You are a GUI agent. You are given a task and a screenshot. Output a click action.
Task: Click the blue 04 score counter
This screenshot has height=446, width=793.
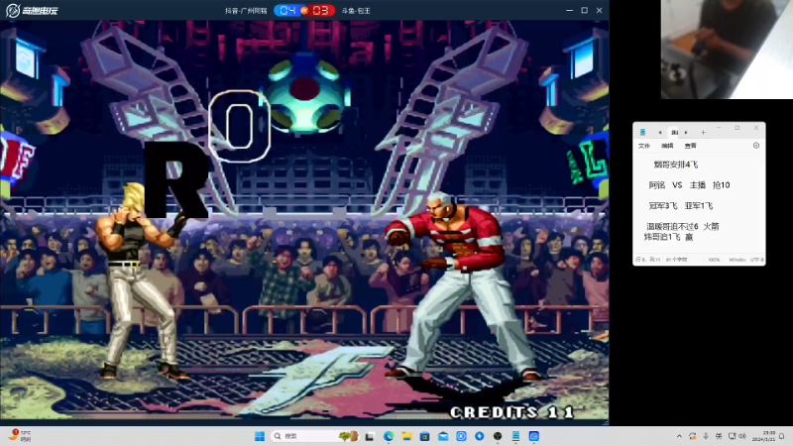pos(287,10)
